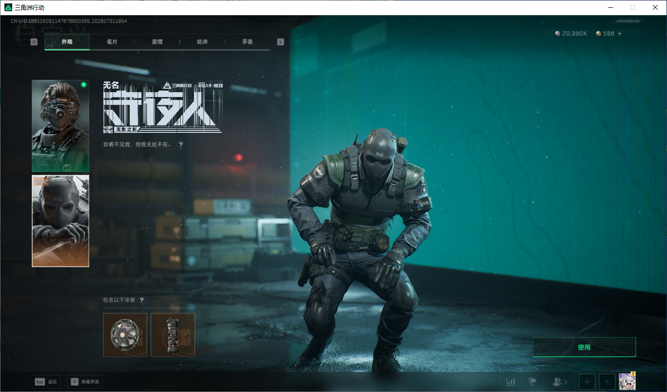Click the second empty squad slot plus
The height and width of the screenshot is (392, 667).
tap(607, 382)
